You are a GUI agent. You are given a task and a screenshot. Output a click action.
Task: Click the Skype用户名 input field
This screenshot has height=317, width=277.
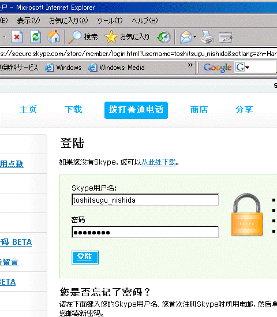(x=145, y=200)
